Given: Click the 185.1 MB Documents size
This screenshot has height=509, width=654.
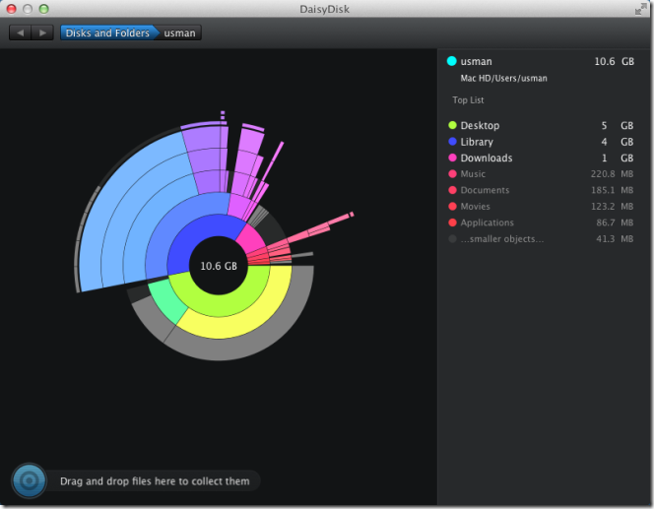Looking at the screenshot, I should coord(612,190).
